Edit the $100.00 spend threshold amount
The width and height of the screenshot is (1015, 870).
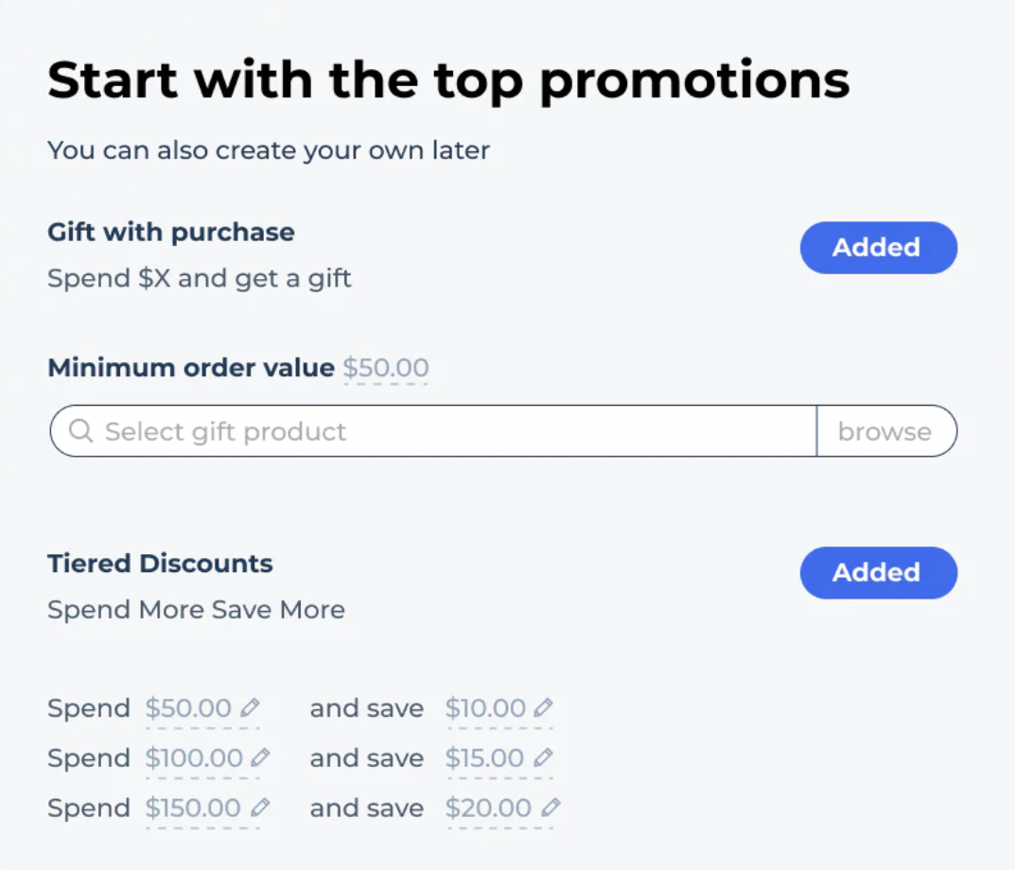(x=194, y=758)
